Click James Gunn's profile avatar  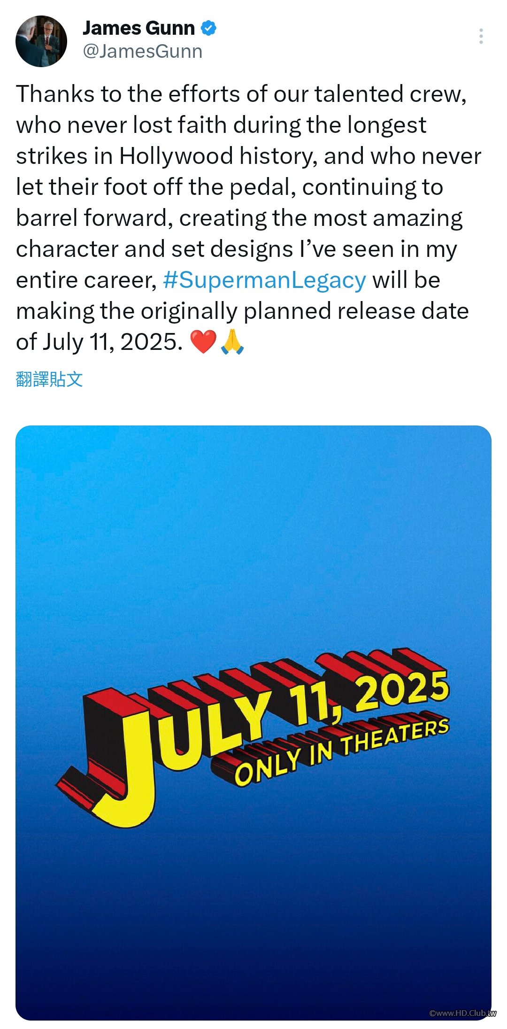coord(41,41)
